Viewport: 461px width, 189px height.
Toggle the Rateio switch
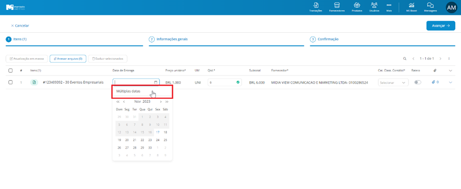click(x=417, y=82)
